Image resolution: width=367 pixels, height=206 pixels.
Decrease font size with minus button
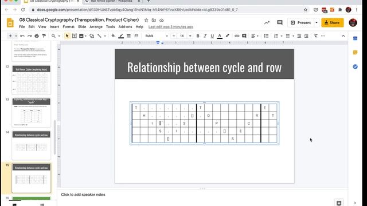174,36
